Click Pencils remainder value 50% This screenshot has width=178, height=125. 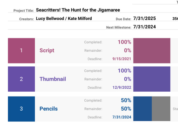pos(126,109)
